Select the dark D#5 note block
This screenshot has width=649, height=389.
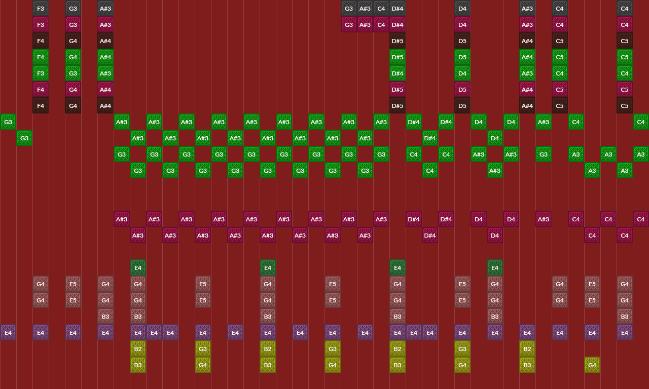tap(398, 105)
